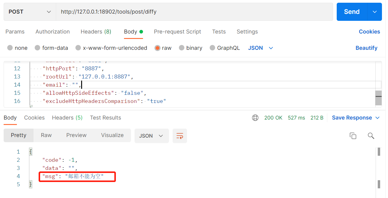
Task: Select the response Body tab
Action: pyautogui.click(x=10, y=118)
